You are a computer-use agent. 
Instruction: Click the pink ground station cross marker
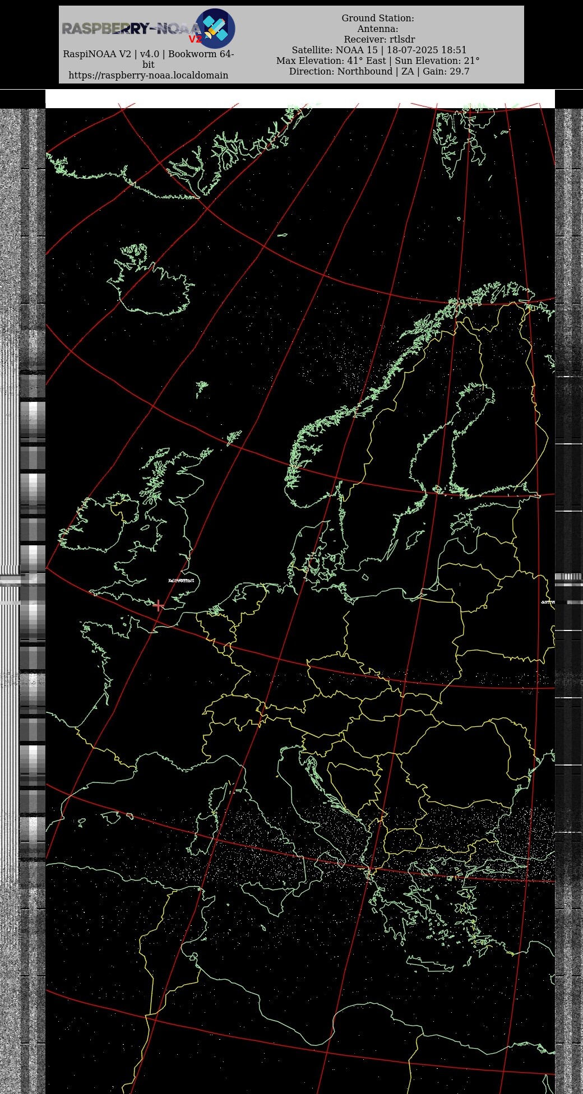[159, 605]
